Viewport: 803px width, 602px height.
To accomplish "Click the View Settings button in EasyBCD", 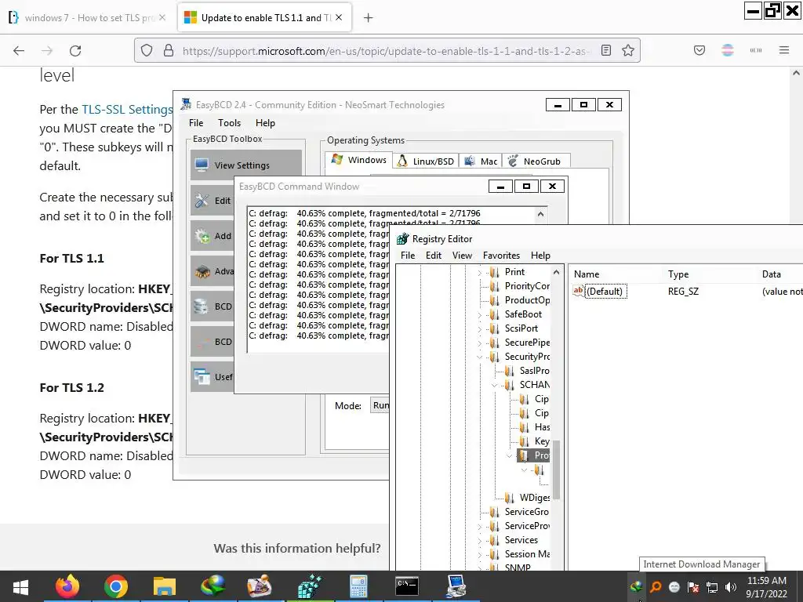I will (246, 165).
